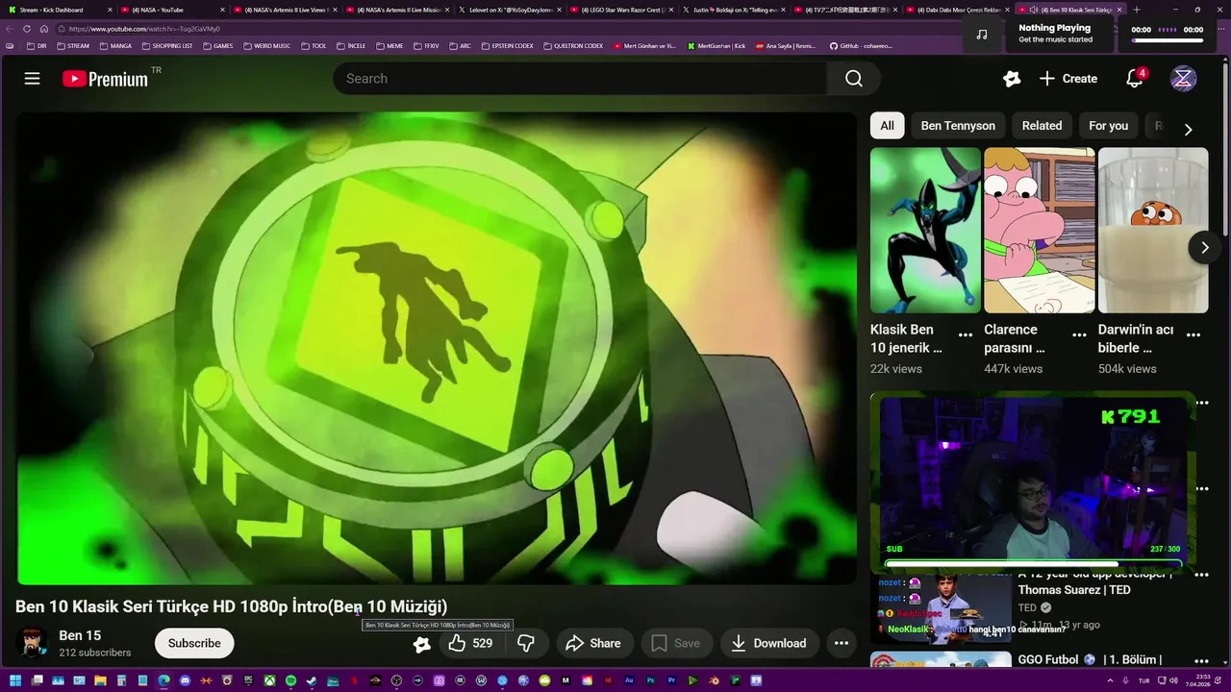Open the Klasik Ben 10 jenerik short thumbnail
Screen dimensions: 1231x692
(925, 230)
